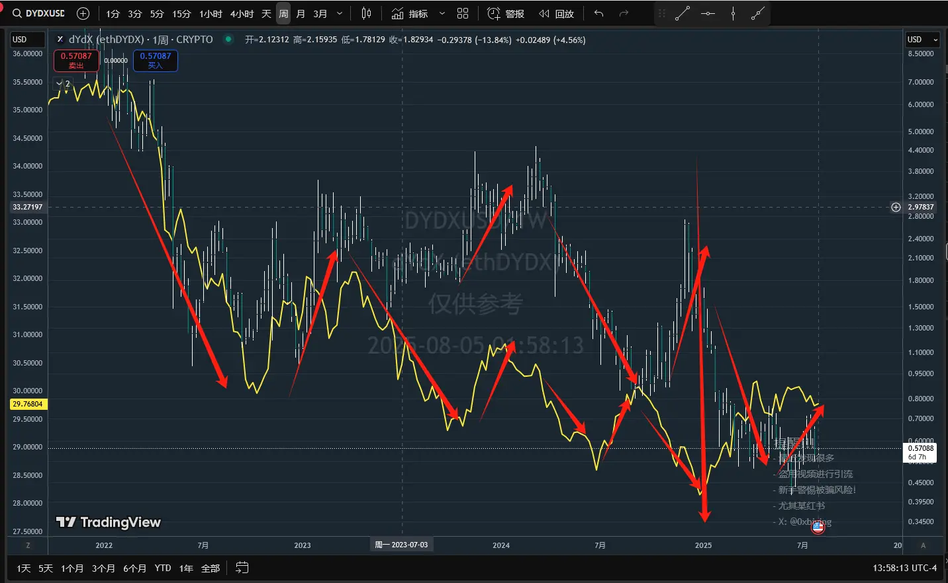
Task: Click the blue 0.57087 买入 buy button
Action: click(156, 60)
